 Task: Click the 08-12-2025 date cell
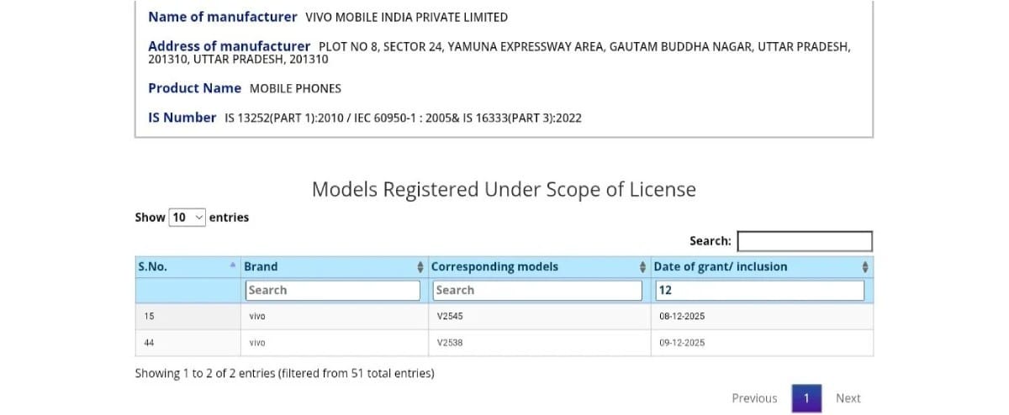(x=682, y=317)
